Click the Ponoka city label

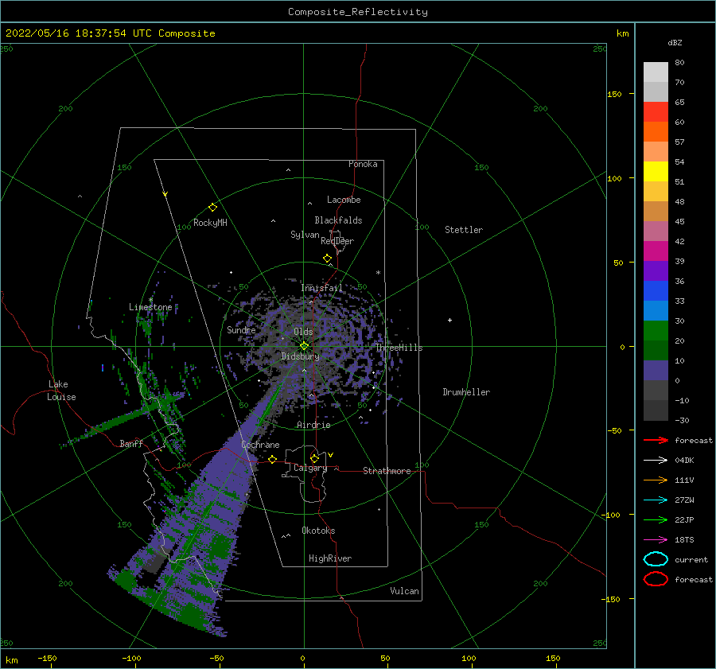pyautogui.click(x=363, y=164)
